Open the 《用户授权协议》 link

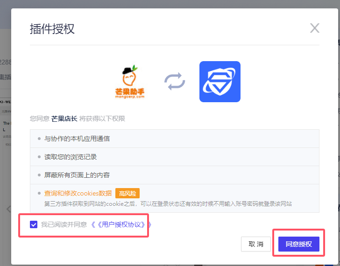tap(121, 224)
